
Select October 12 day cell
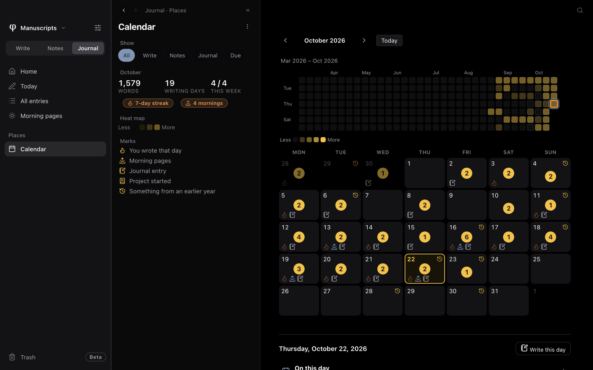[x=299, y=237]
